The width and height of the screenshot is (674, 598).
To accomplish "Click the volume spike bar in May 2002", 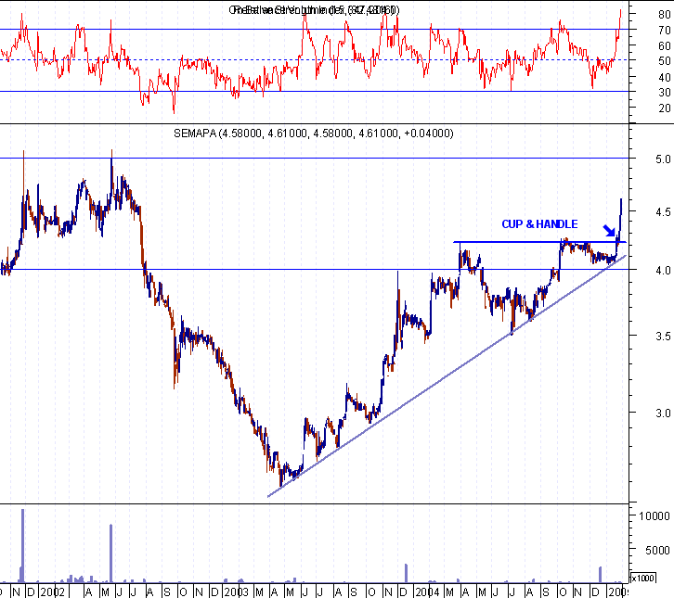I will pyautogui.click(x=110, y=553).
